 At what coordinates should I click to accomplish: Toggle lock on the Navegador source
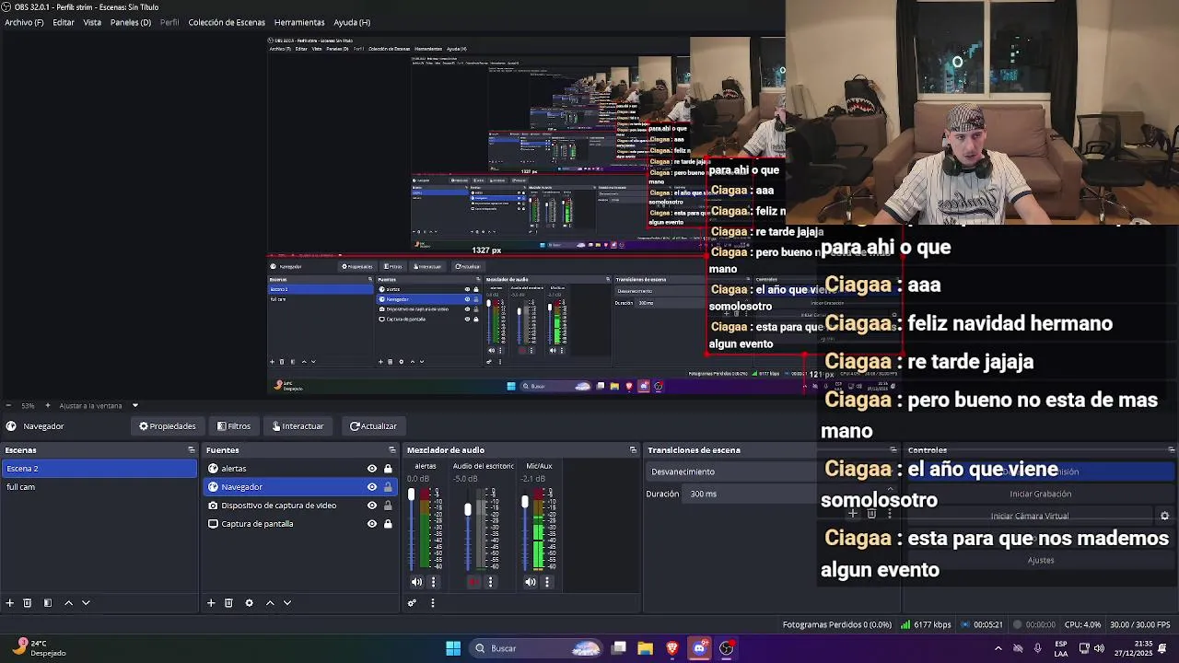(x=388, y=487)
